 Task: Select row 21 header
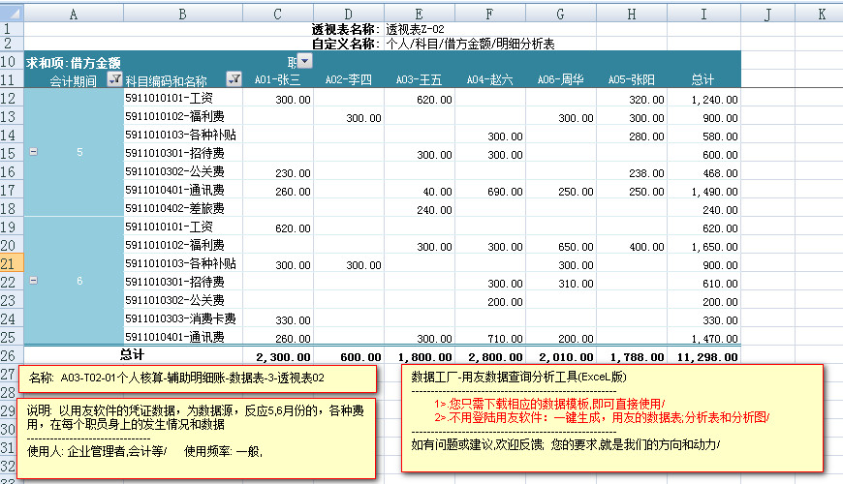coord(12,263)
